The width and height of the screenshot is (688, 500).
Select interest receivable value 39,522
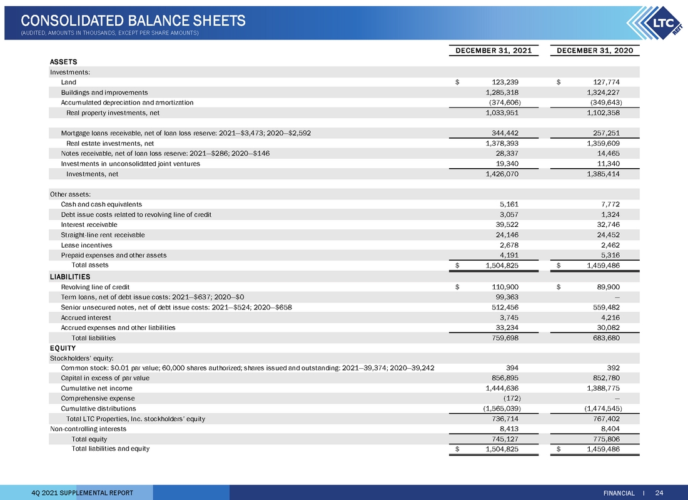click(507, 224)
